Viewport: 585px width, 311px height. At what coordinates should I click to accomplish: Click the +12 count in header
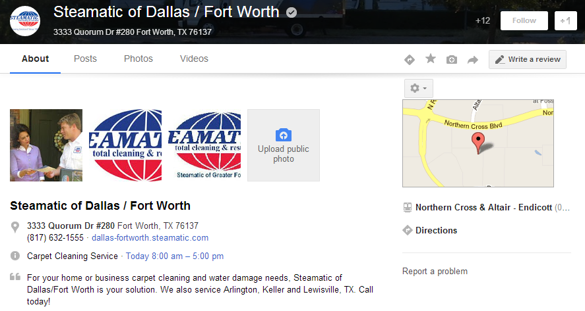click(x=483, y=21)
